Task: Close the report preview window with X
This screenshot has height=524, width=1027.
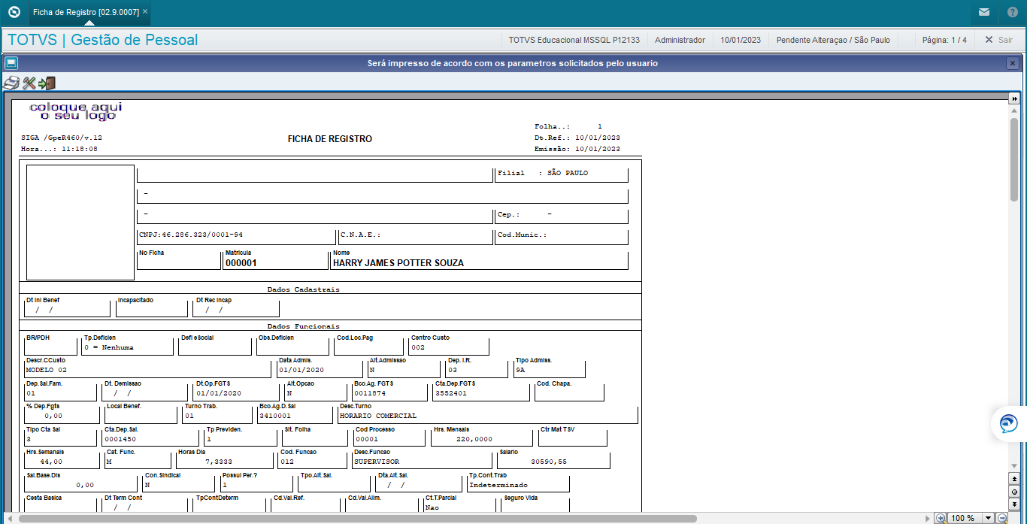Action: (x=1013, y=63)
